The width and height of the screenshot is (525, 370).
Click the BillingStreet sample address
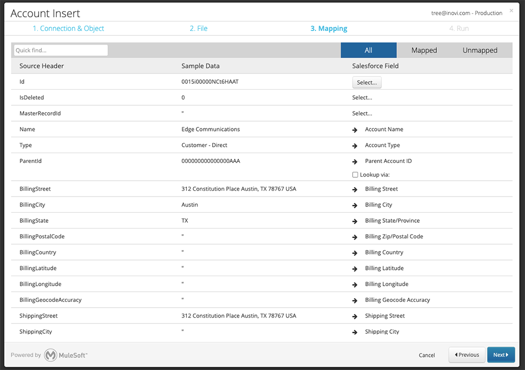[239, 189]
